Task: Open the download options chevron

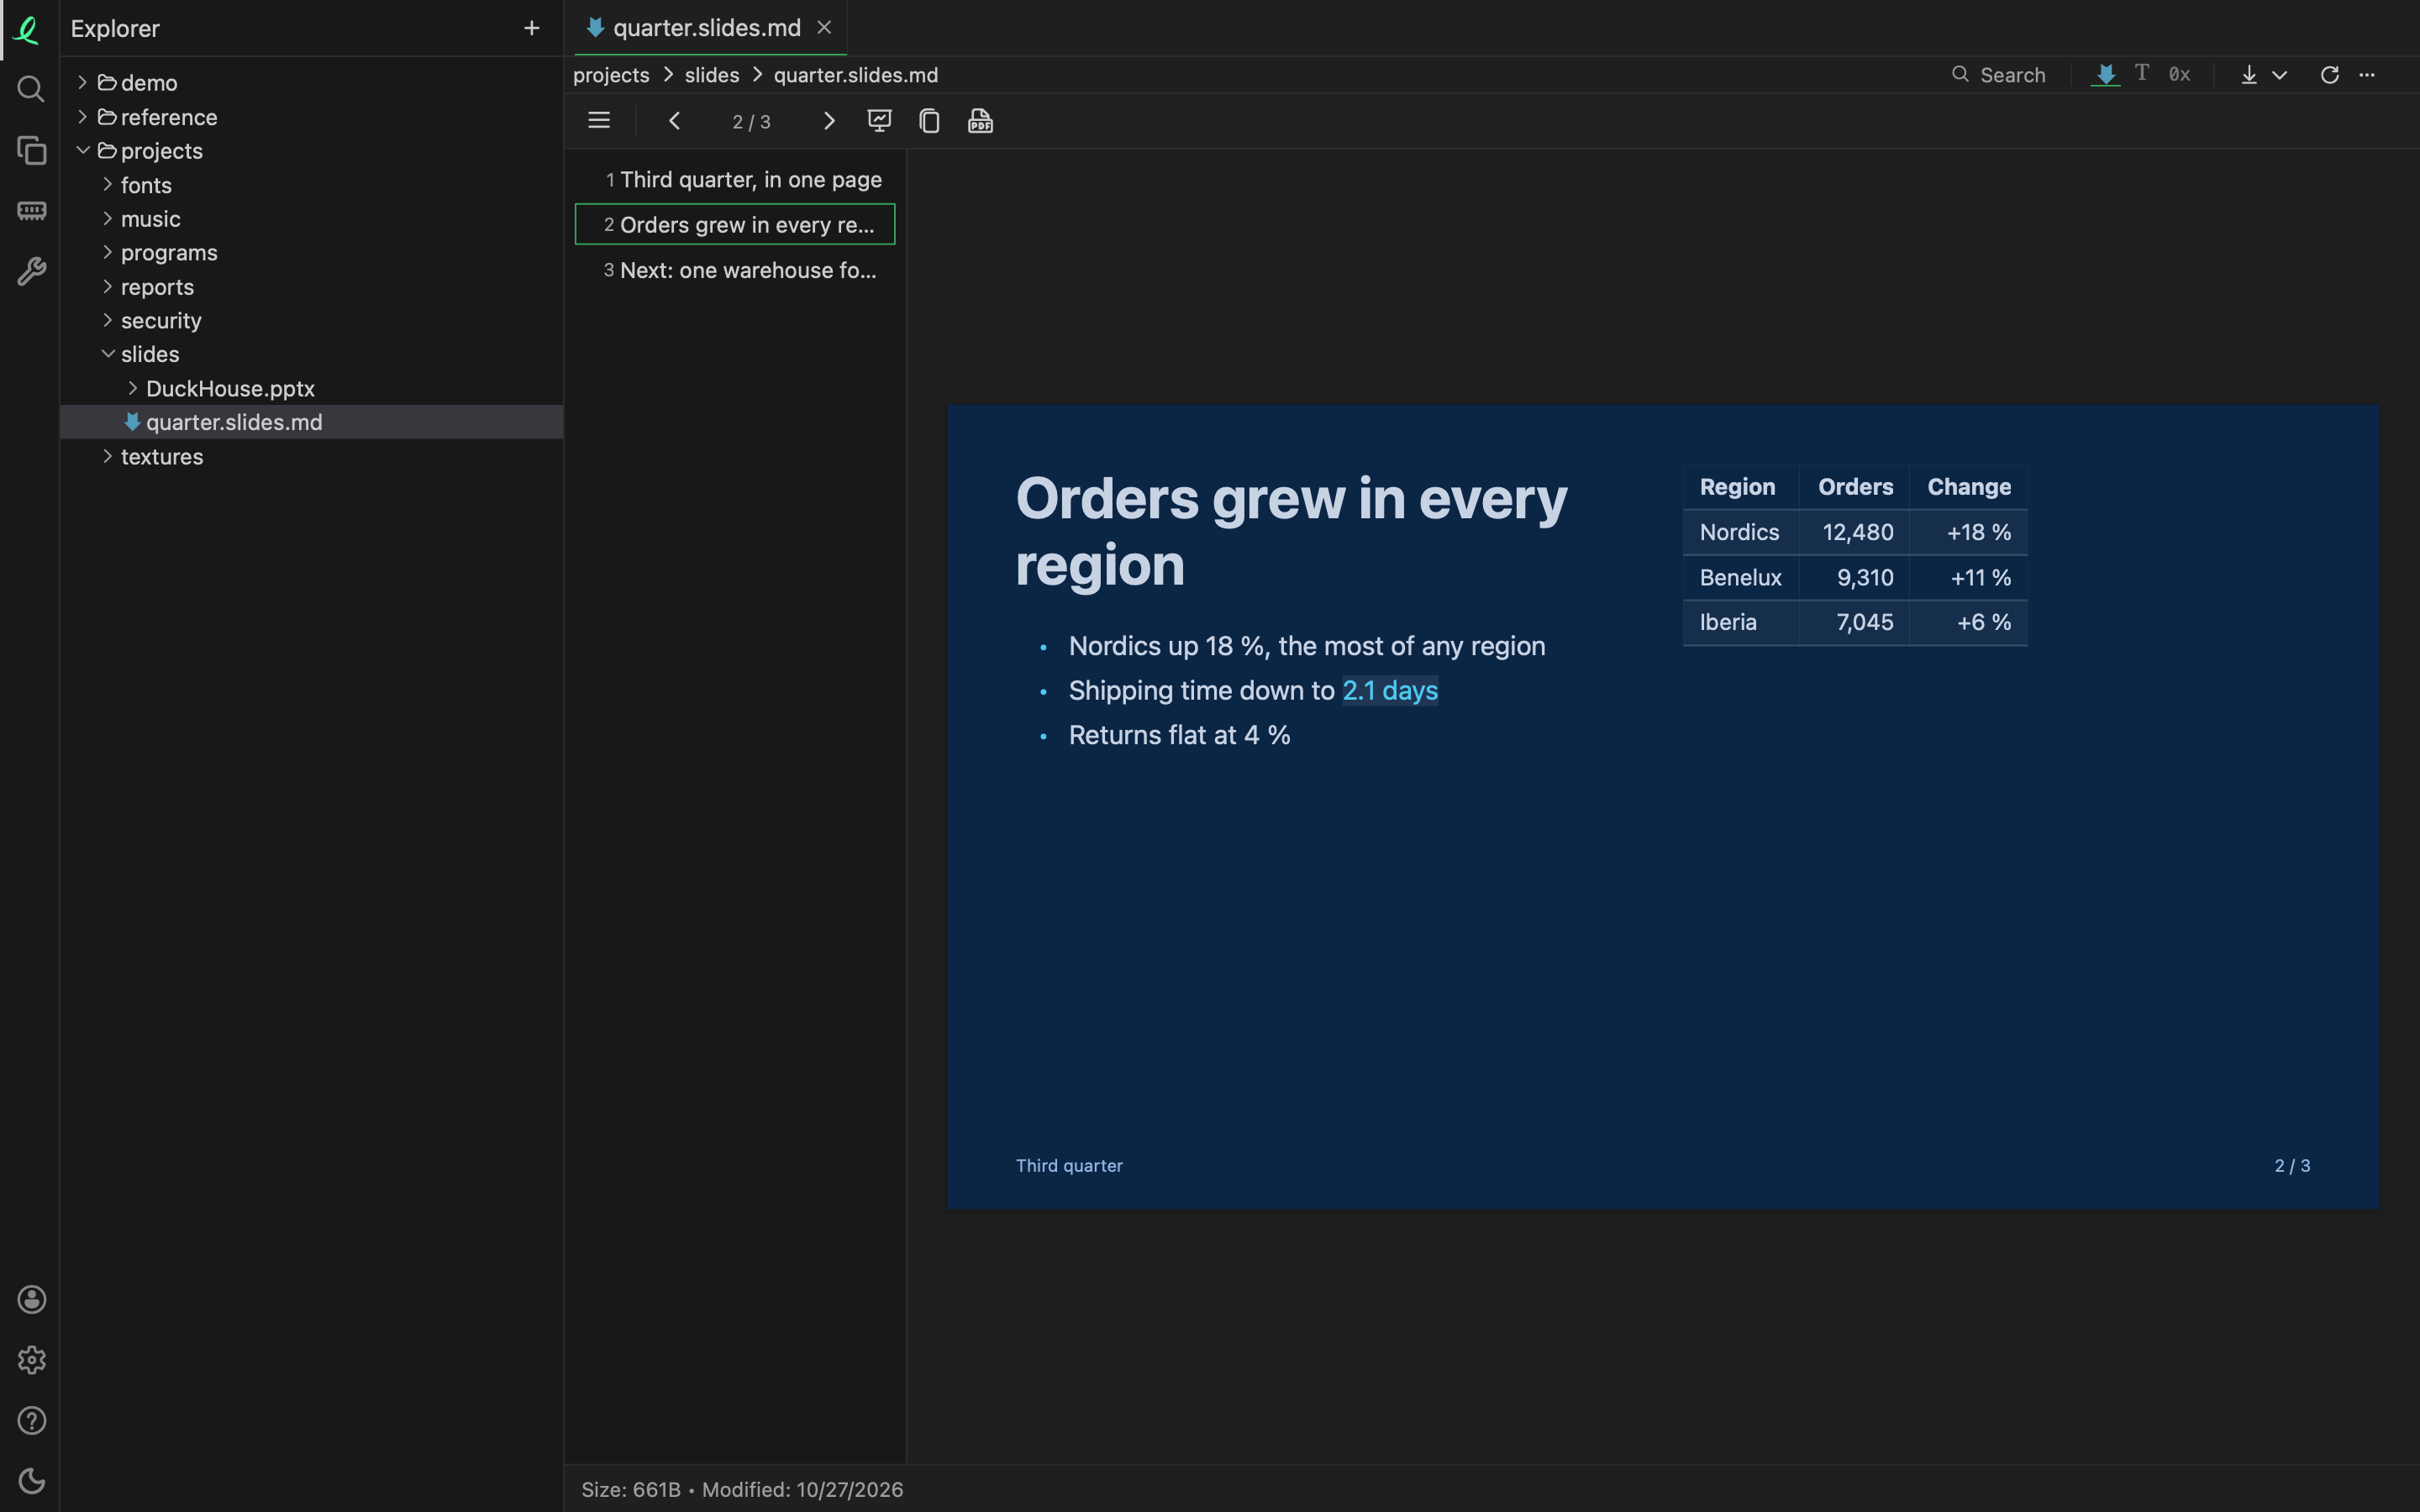Action: (2280, 75)
